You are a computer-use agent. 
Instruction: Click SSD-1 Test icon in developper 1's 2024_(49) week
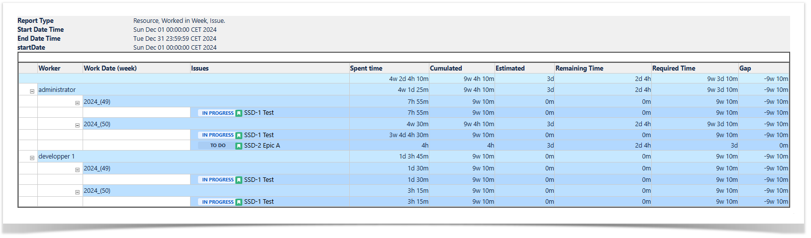(239, 180)
